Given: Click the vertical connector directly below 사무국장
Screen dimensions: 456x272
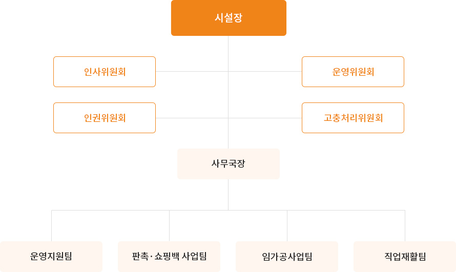Looking at the screenshot, I should (x=229, y=195).
